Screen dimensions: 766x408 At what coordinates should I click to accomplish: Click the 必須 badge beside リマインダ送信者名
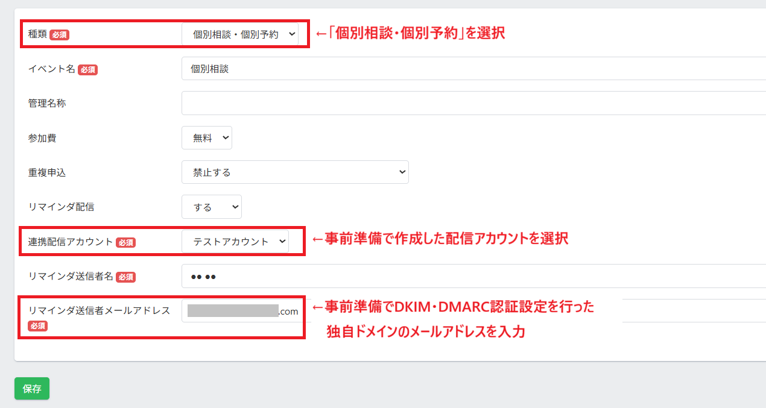point(125,277)
